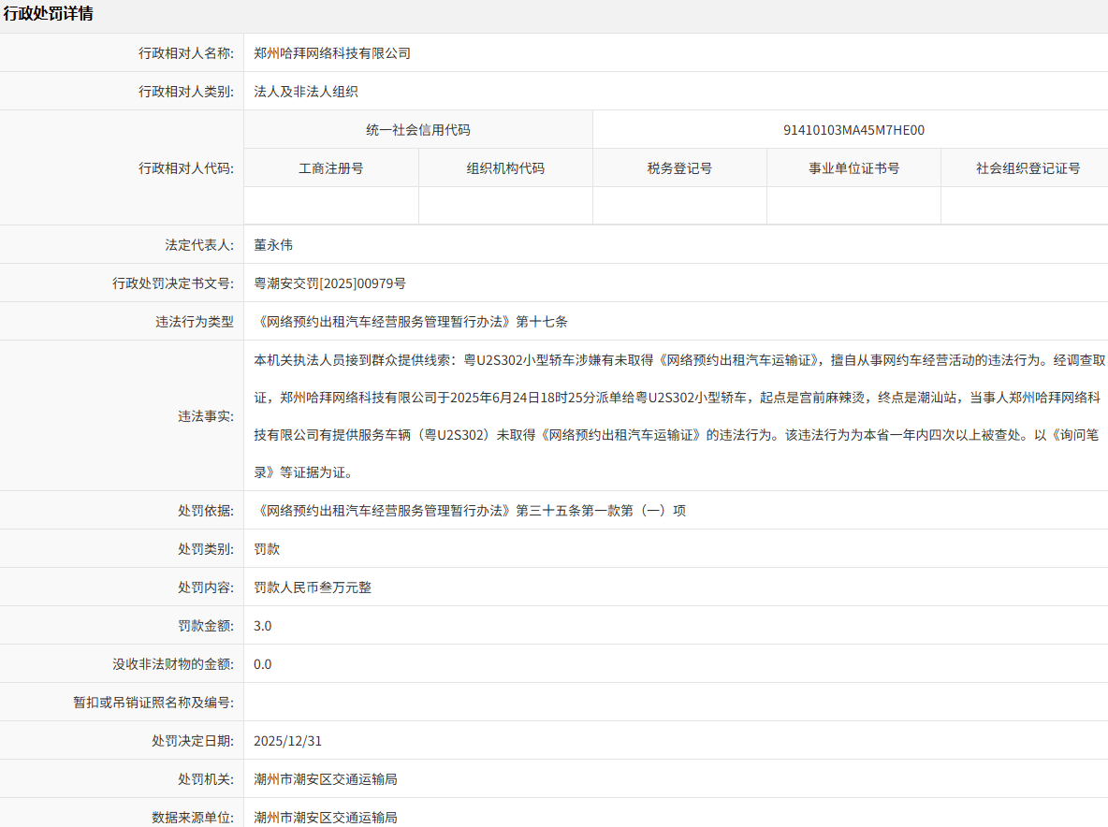Click the 事业单位证书号 column header
Screen dimensions: 1108x827
point(853,168)
